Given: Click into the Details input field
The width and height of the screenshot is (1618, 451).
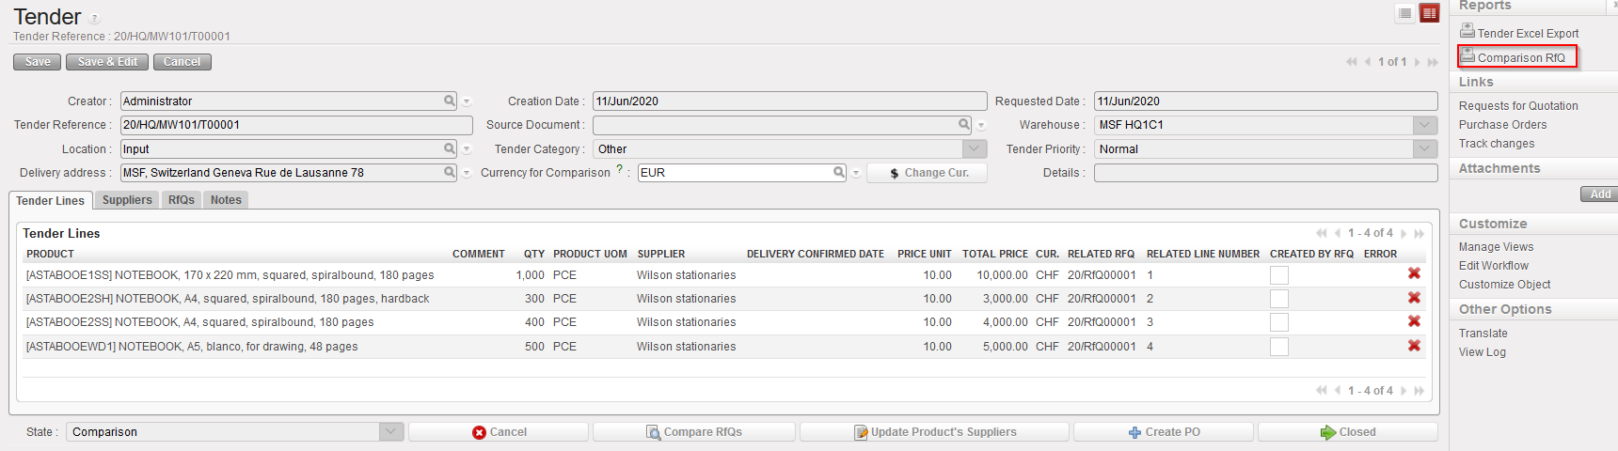Looking at the screenshot, I should [1264, 173].
